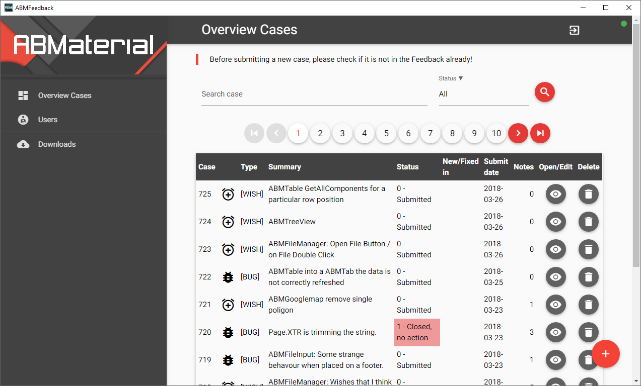Viewport: 641px width, 386px height.
Task: Select page 4 in pagination
Action: tap(365, 133)
